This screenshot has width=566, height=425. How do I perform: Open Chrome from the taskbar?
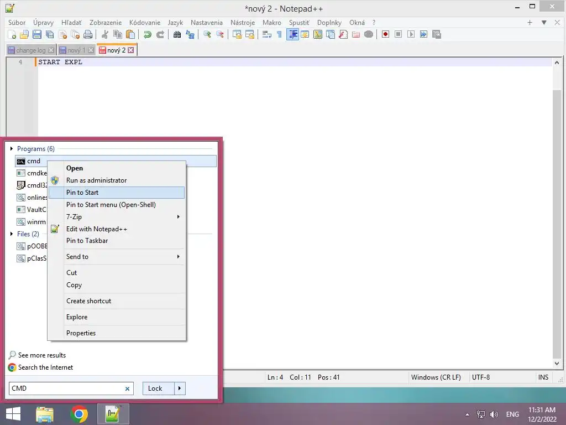(x=79, y=414)
